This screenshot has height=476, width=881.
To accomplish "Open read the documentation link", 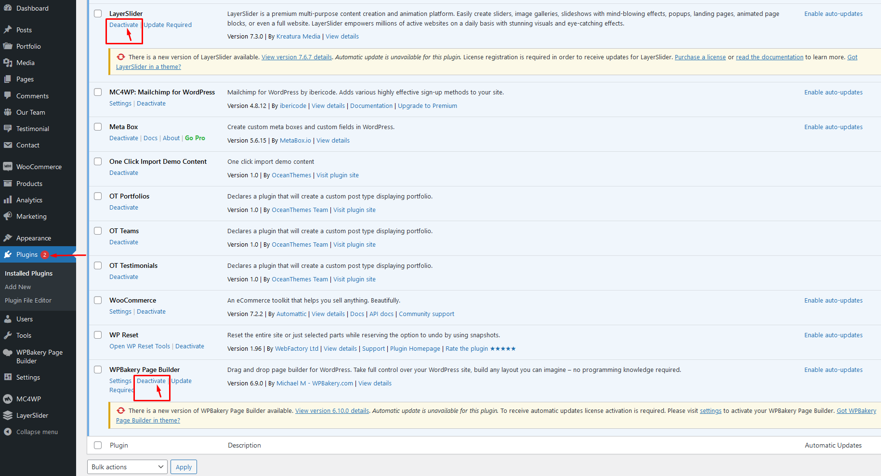I will click(x=770, y=57).
